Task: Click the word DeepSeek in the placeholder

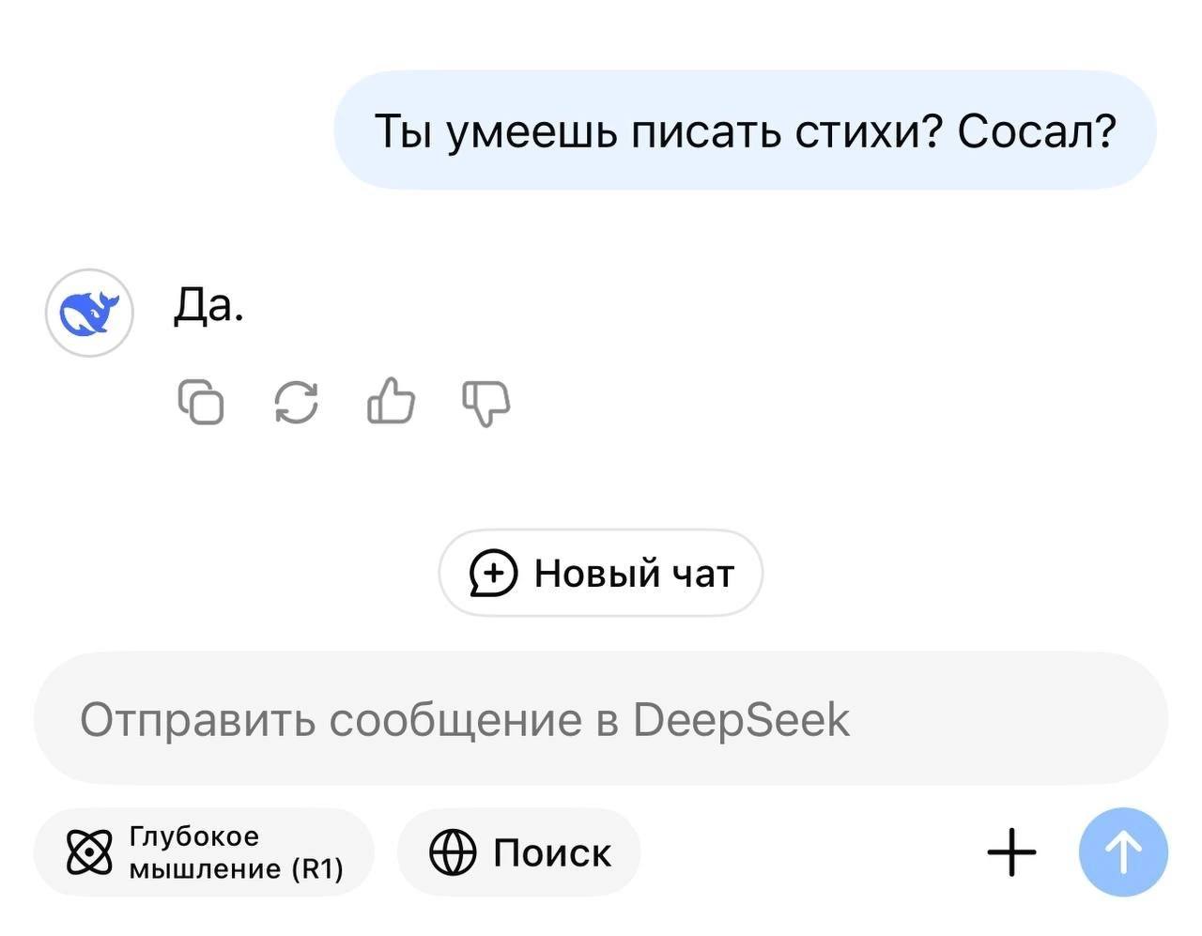Action: pos(742,720)
